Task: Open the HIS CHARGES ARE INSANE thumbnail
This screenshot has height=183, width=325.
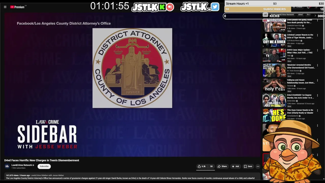Action: tap(274, 100)
